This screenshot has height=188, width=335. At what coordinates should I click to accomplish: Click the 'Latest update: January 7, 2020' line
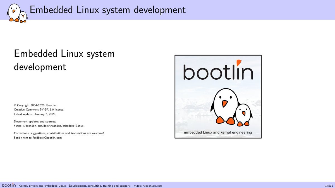[x=35, y=114]
